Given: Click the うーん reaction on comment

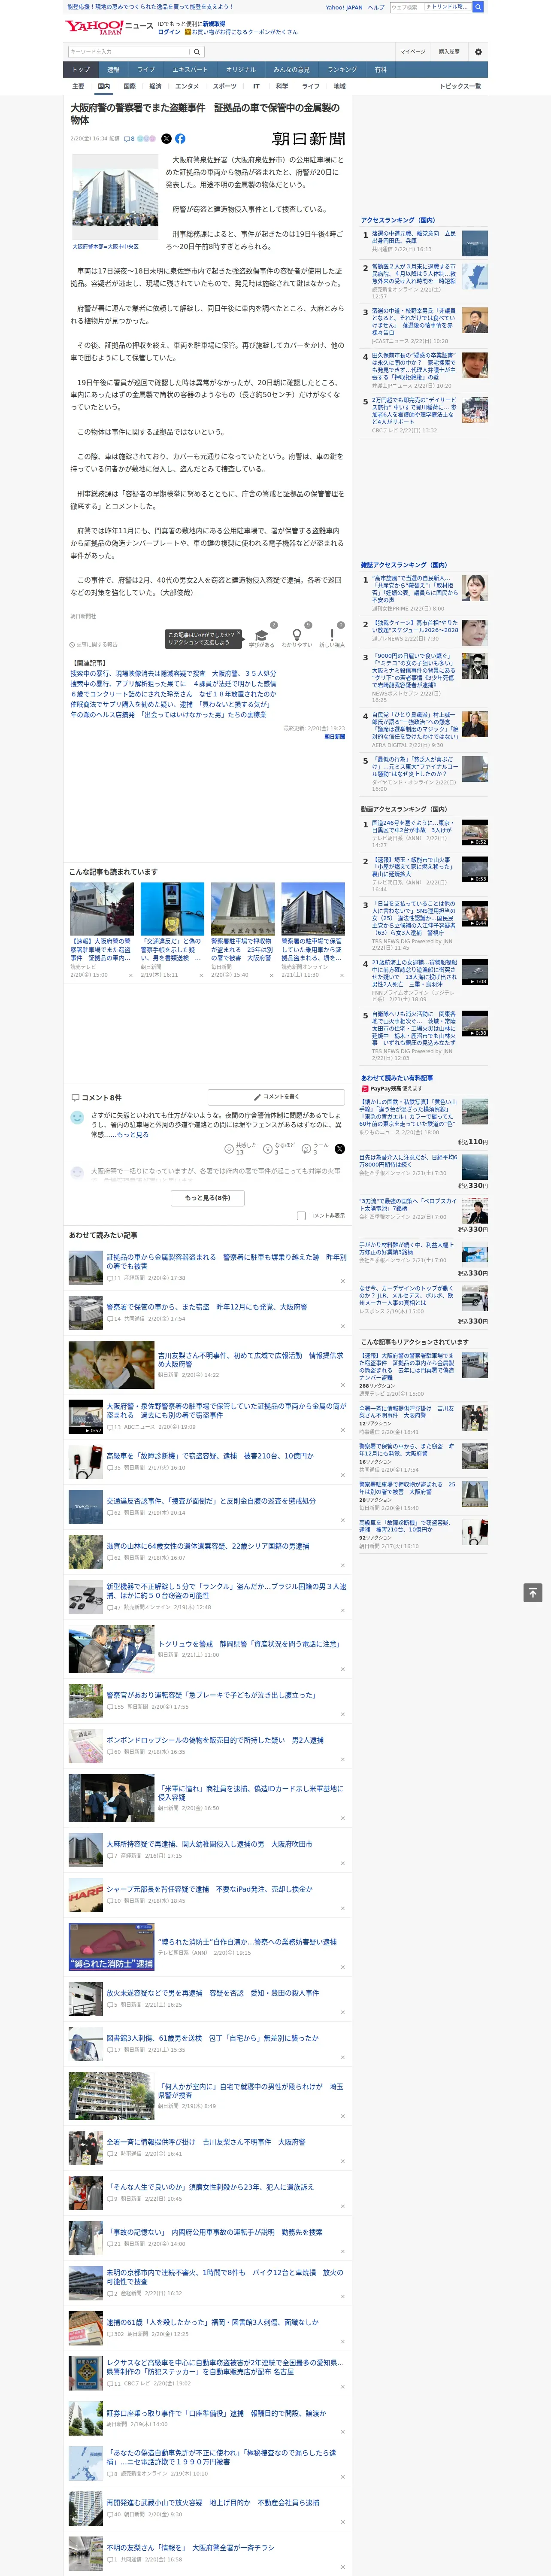Looking at the screenshot, I should coord(316,1149).
